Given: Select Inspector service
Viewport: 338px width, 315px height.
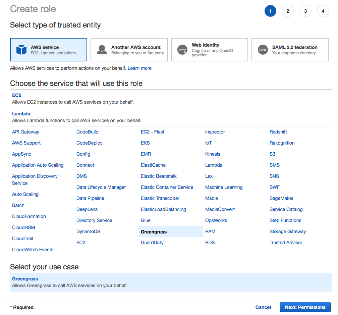Looking at the screenshot, I should click(215, 132).
